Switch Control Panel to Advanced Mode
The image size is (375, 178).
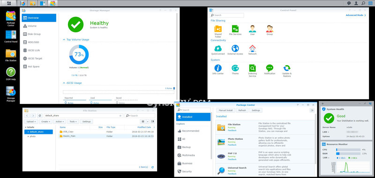[x=356, y=15]
